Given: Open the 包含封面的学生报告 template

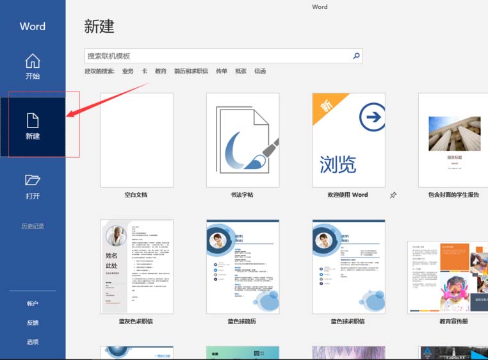Looking at the screenshot, I should coord(453,140).
